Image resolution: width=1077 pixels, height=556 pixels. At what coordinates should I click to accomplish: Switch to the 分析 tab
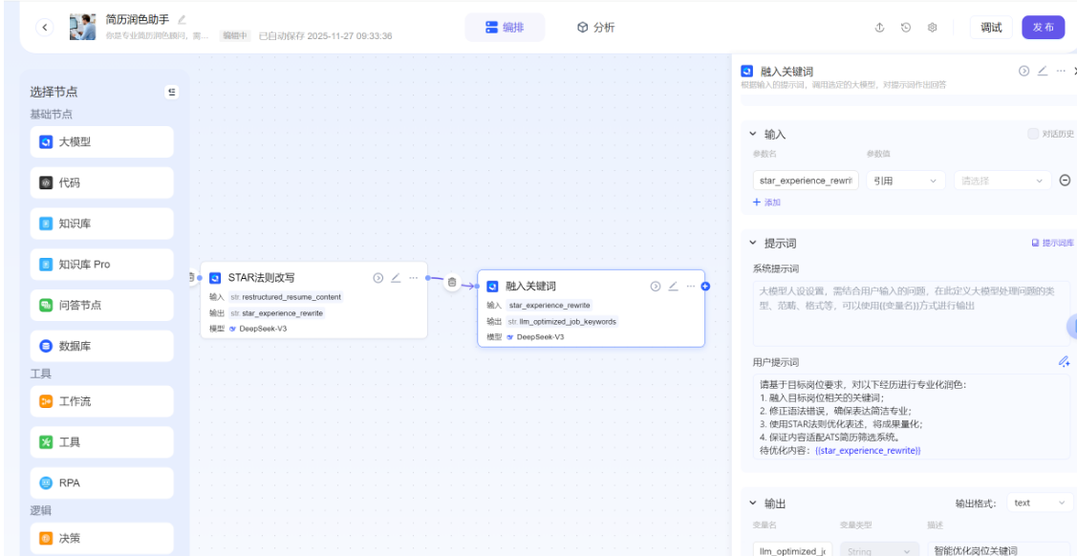pos(596,28)
